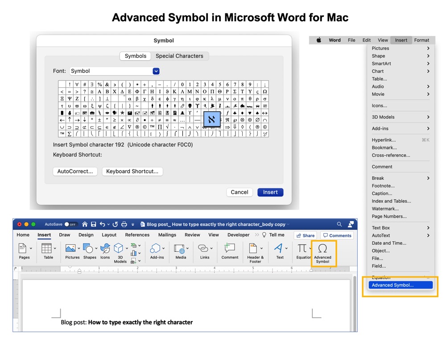Click the small Screenshot icon in the ribbon

click(x=133, y=261)
